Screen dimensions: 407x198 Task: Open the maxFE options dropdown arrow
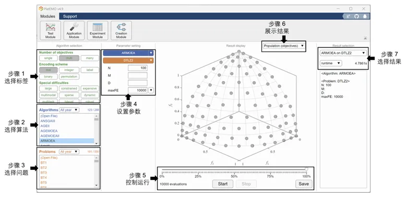pyautogui.click(x=151, y=90)
